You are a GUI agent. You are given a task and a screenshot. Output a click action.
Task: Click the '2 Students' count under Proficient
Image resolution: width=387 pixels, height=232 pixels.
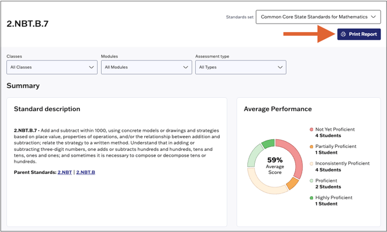(x=328, y=187)
